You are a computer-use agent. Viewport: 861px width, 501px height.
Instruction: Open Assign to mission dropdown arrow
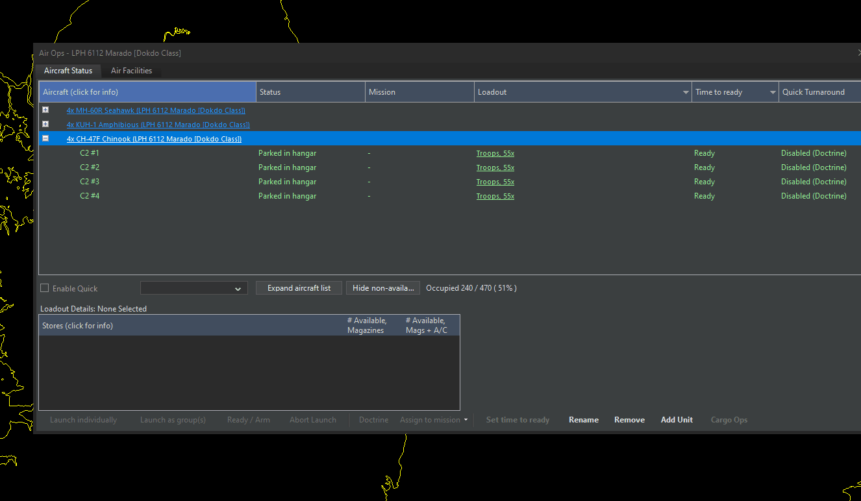coord(466,420)
